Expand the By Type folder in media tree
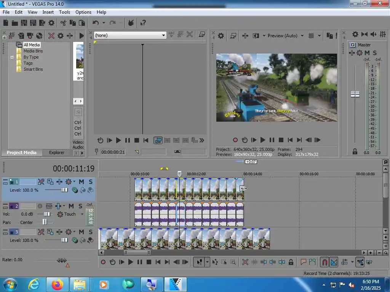Viewport: 390px width, 292px height. click(12, 57)
